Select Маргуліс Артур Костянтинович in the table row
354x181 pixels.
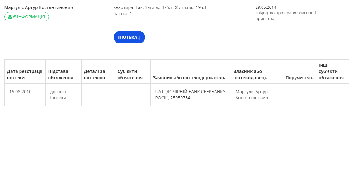252,95
